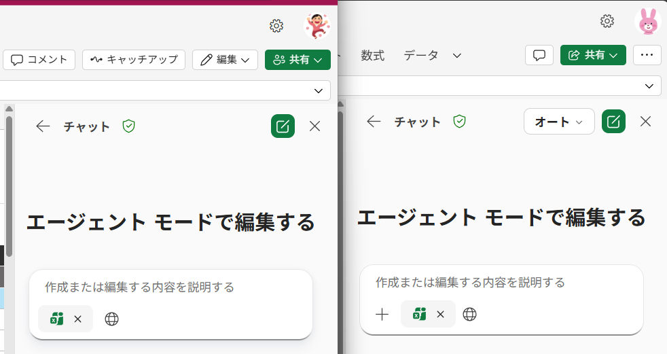The width and height of the screenshot is (667, 354).
Task: Open the データ tab
Action: pyautogui.click(x=421, y=55)
